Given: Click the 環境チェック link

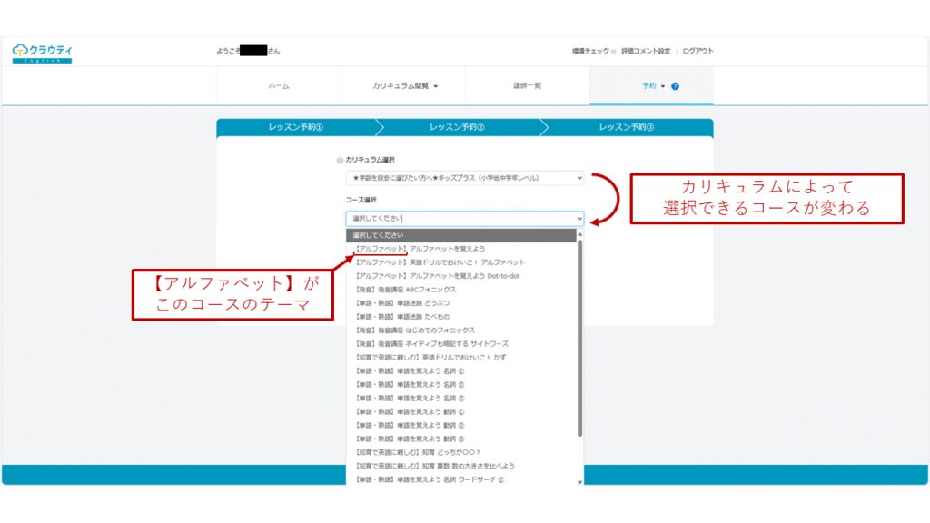Looking at the screenshot, I should point(590,52).
